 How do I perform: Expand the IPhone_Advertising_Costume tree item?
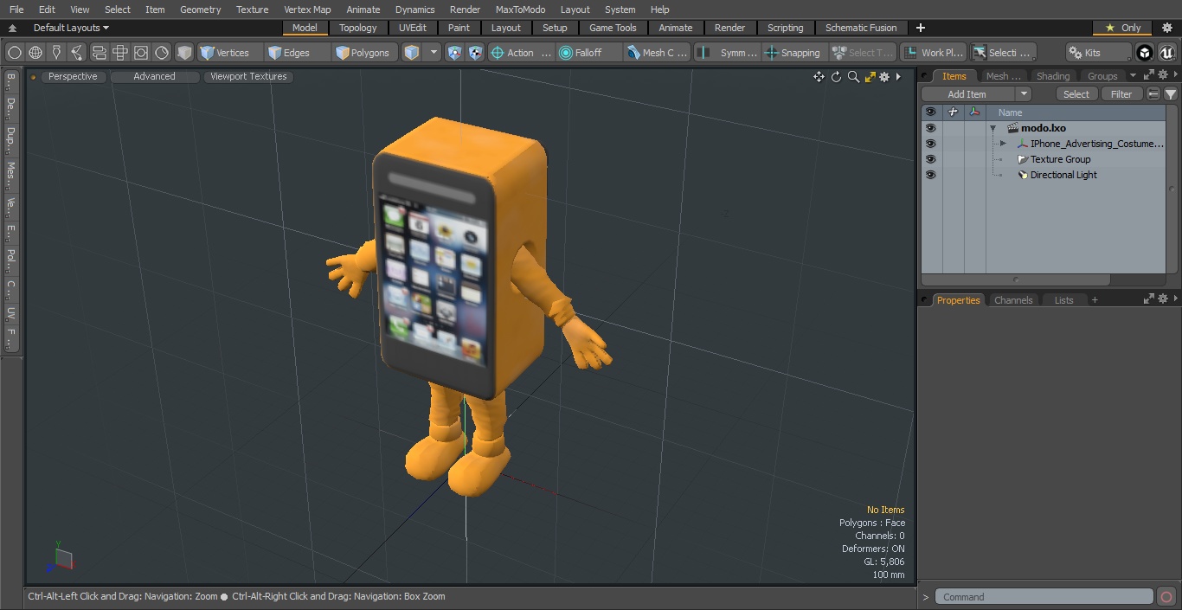[x=1003, y=144]
